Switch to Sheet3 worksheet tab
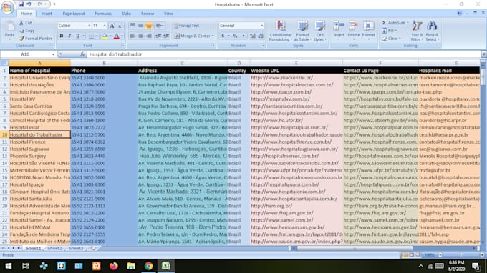This screenshot has height=273, width=487. click(76, 248)
